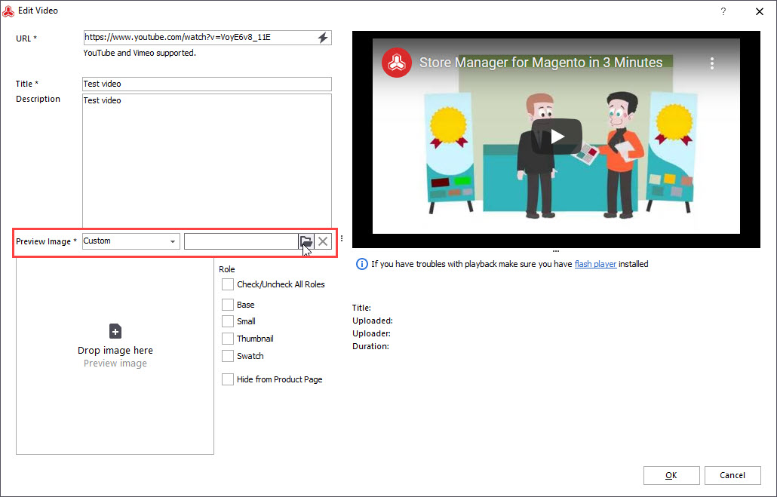Click the vertical splitter dots beside preview image row
Screen dimensions: 777x497
click(x=342, y=238)
